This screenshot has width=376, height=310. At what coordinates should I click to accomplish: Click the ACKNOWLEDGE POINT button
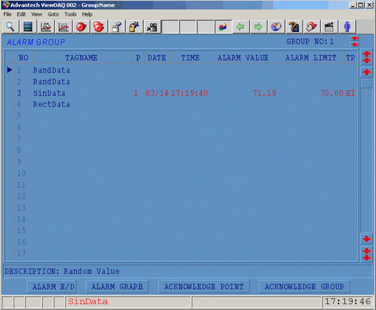[x=204, y=287]
